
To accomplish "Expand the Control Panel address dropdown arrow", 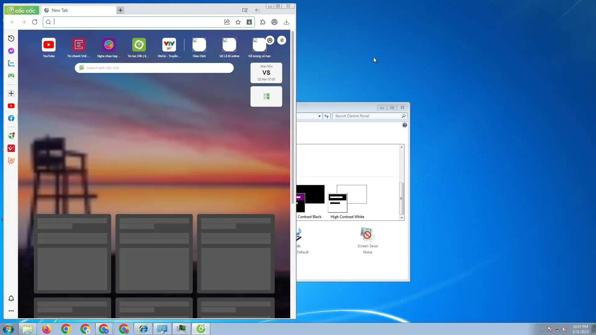I will tap(319, 116).
